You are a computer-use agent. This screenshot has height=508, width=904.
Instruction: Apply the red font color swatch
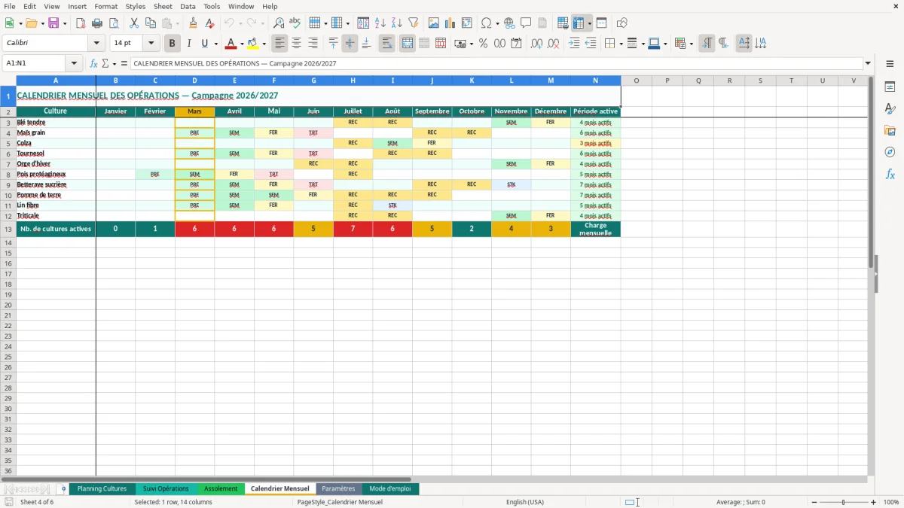coord(231,44)
